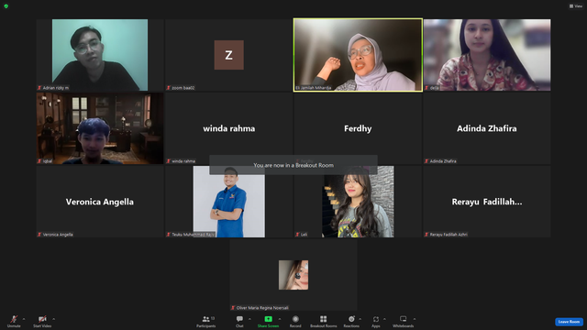Select the zoom baa02 participant tile
This screenshot has width=587, height=330.
pyautogui.click(x=228, y=55)
